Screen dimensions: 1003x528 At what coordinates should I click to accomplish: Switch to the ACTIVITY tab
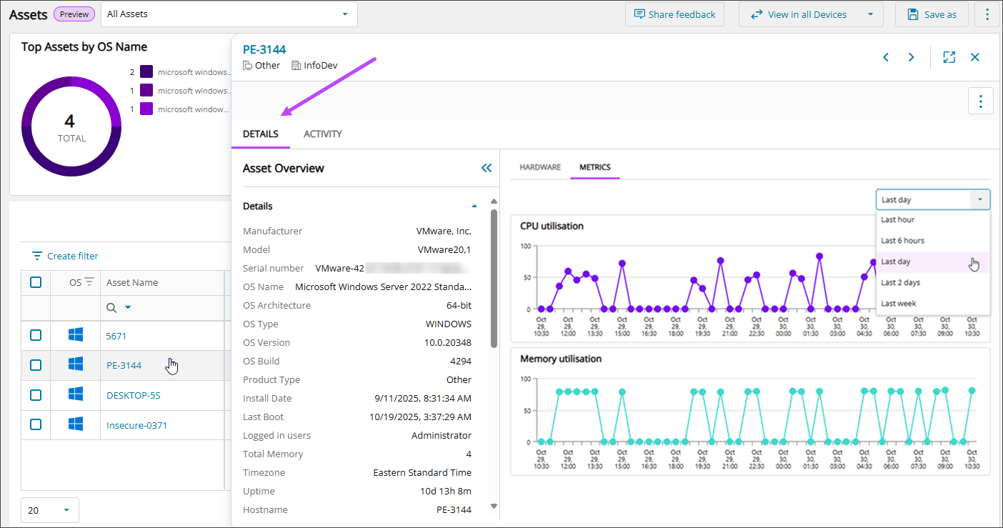[x=322, y=134]
